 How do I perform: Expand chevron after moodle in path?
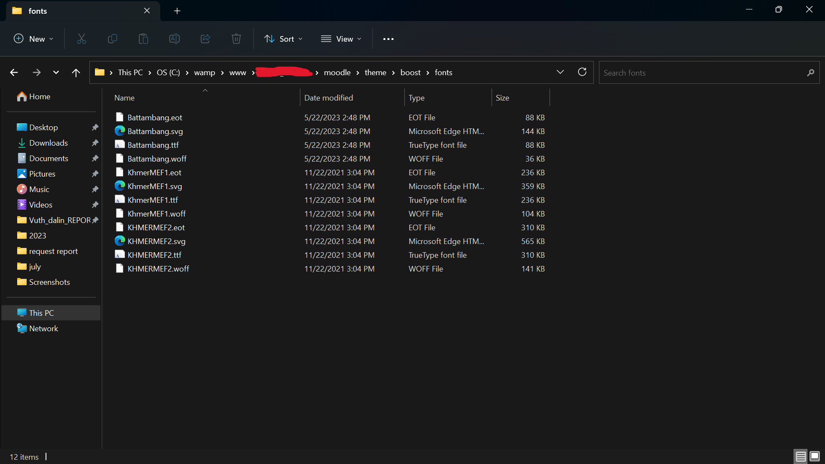[x=357, y=73]
